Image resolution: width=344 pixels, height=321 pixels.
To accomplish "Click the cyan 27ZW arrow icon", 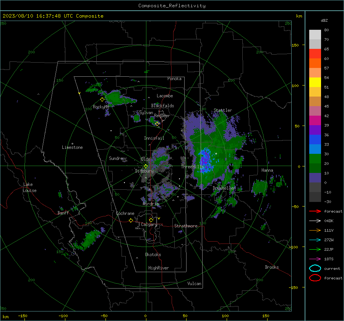I will tap(315, 240).
